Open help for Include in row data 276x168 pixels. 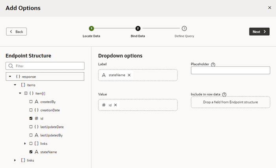(224, 94)
